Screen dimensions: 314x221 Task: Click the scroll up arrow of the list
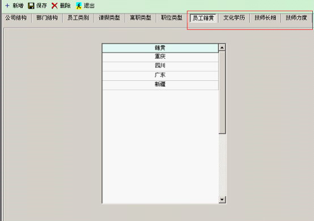(x=222, y=47)
